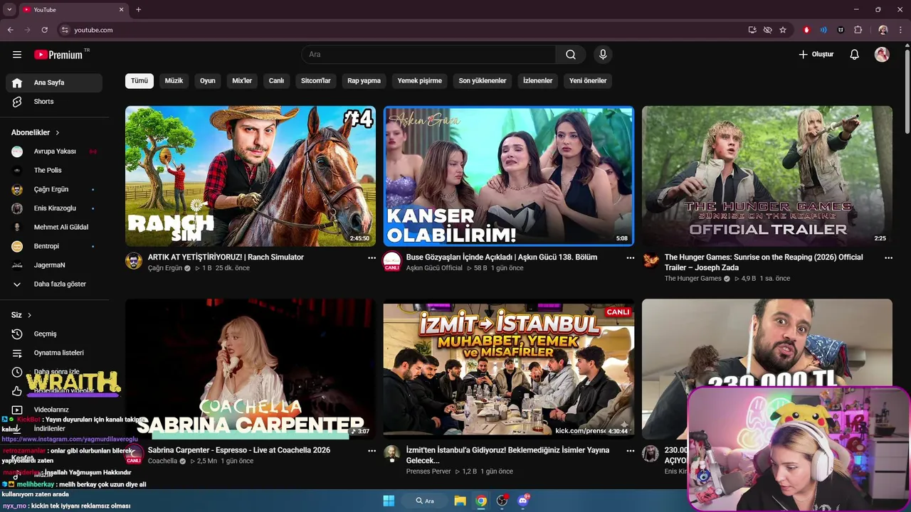Select the Canlı filter chip
Screen dimensions: 911x512
(x=276, y=81)
